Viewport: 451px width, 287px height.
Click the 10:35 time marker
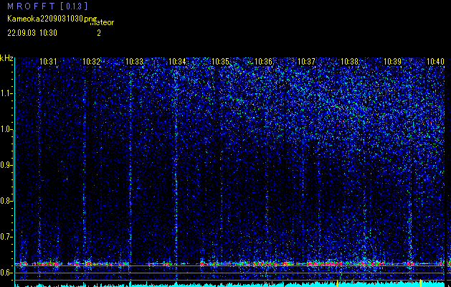pyautogui.click(x=220, y=61)
